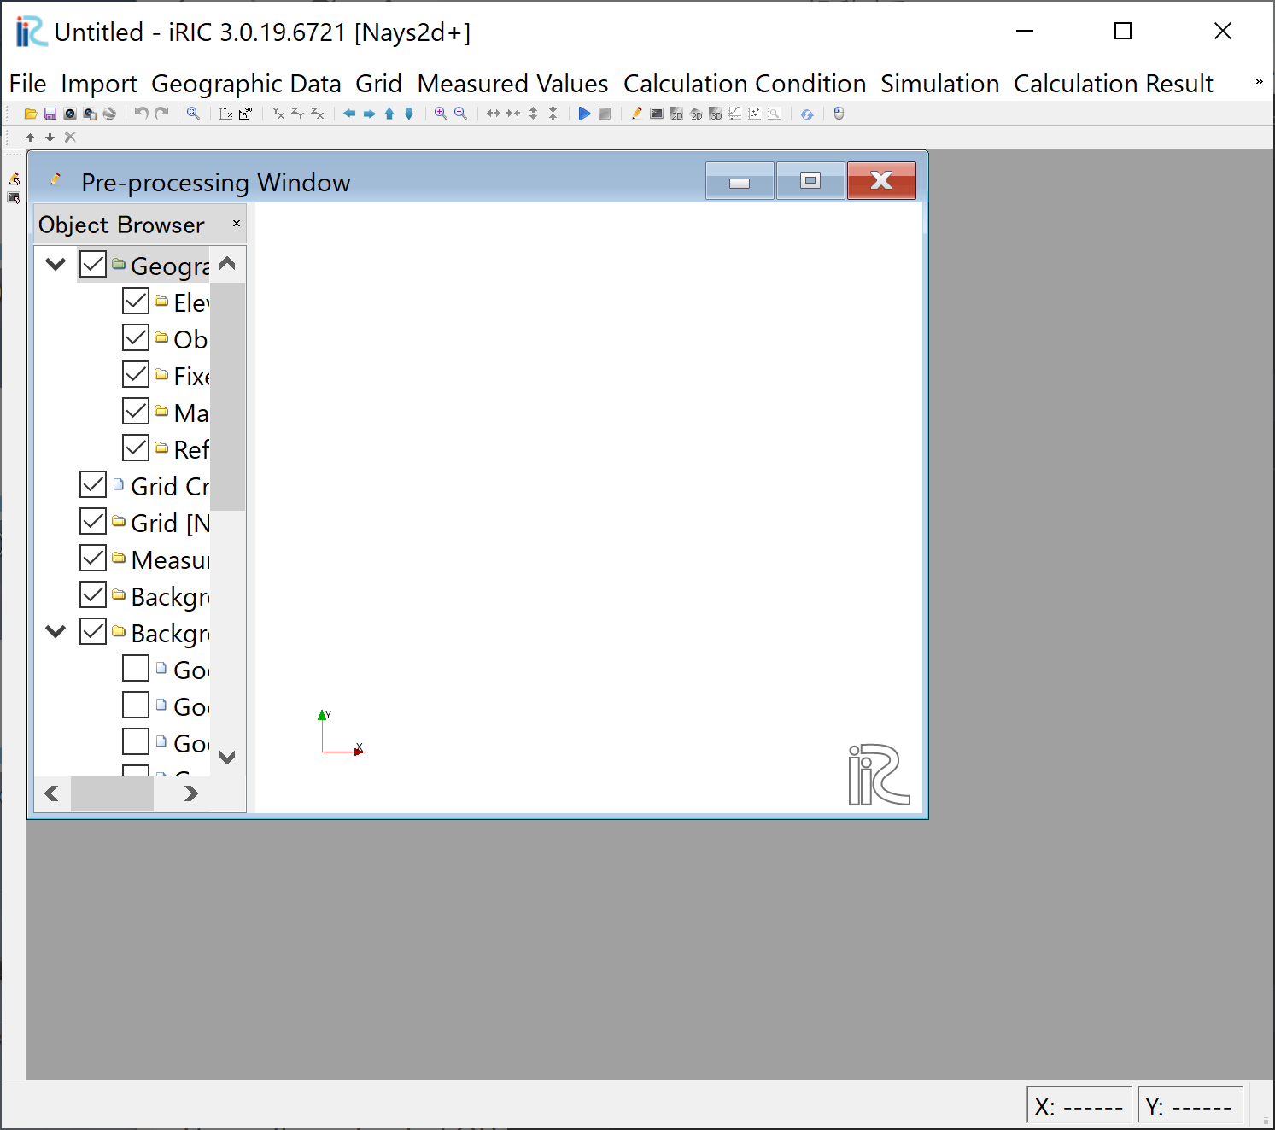
Task: Uncheck the Grid [N item checkbox
Action: (93, 521)
